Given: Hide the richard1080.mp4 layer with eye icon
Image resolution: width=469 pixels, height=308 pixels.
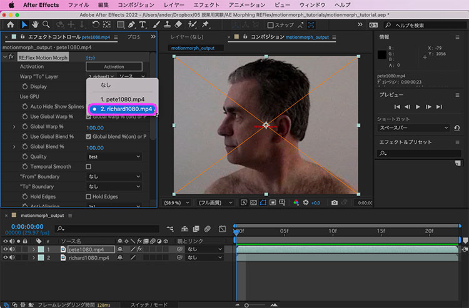Looking at the screenshot, I should [6, 257].
